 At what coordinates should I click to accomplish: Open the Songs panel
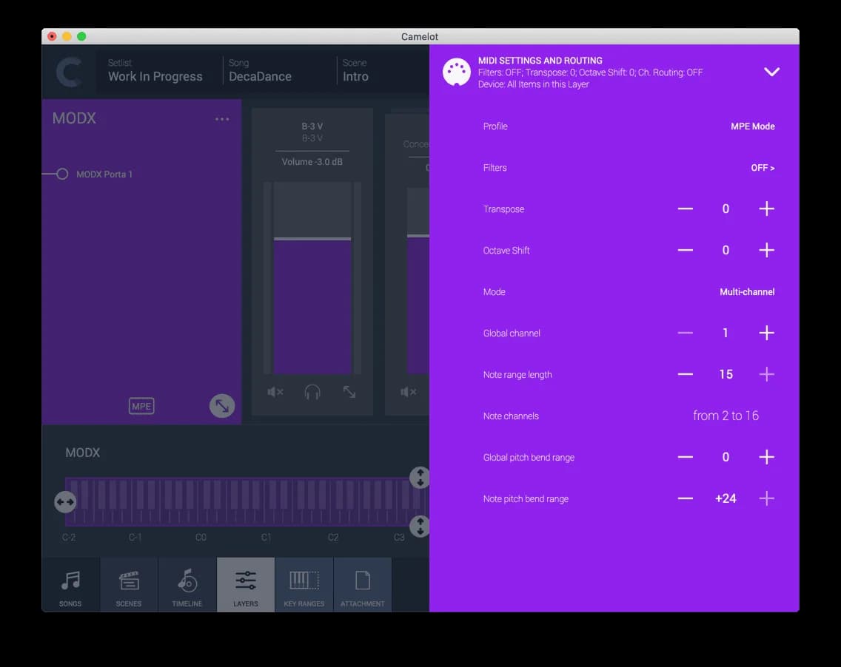click(x=70, y=584)
